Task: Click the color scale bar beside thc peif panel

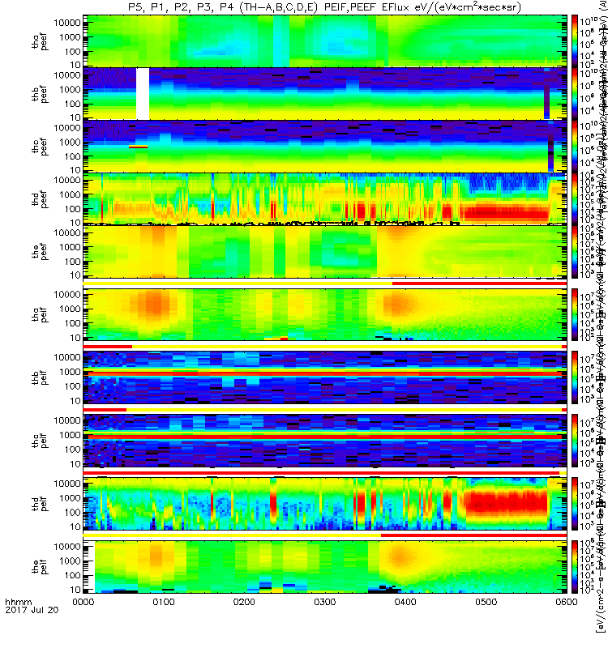Action: [575, 441]
